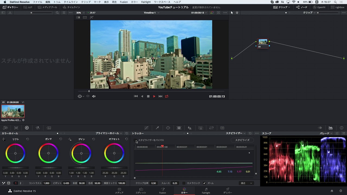Open the Parade scope type dropdown
The image size is (347, 195).
[326, 133]
